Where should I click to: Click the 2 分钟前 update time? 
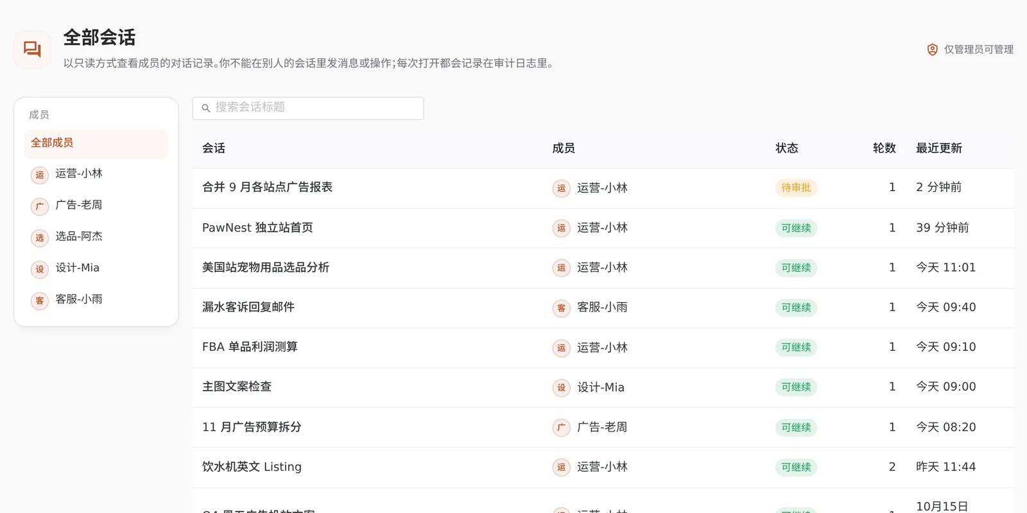point(939,187)
